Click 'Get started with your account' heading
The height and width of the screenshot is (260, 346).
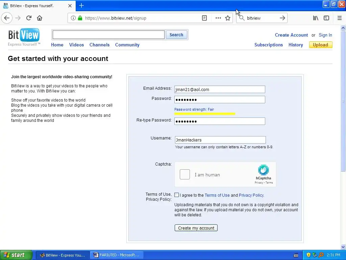pyautogui.click(x=58, y=59)
